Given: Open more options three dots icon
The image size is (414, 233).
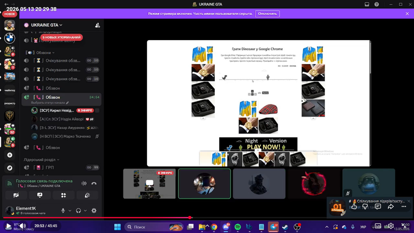Looking at the screenshot, I should (x=404, y=206).
